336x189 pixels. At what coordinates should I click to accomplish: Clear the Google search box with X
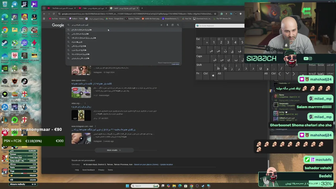[x=161, y=25]
